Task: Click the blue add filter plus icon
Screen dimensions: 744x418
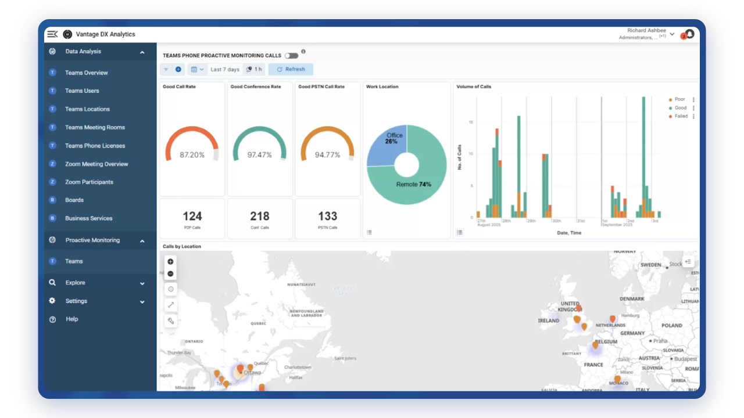Action: [x=178, y=70]
